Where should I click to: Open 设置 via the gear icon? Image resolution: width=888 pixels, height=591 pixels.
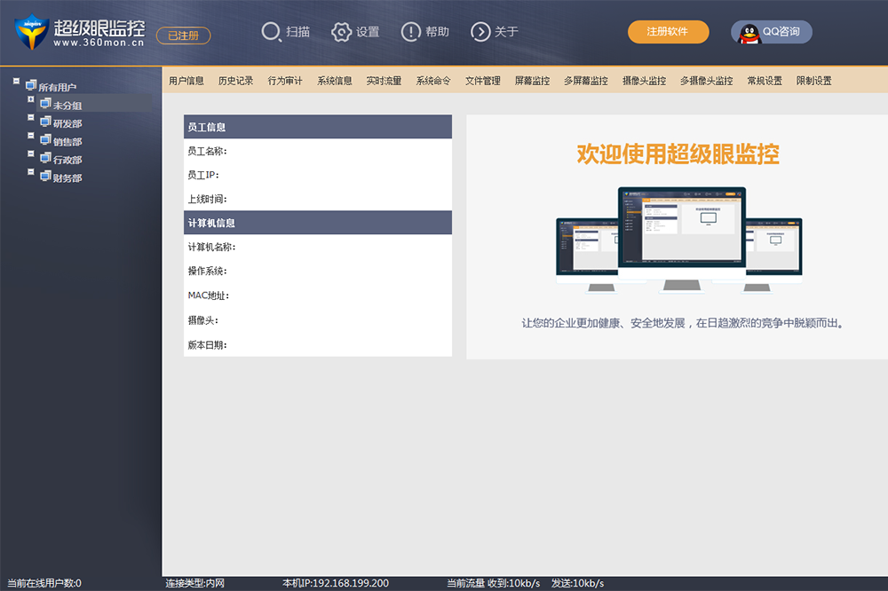tap(341, 32)
